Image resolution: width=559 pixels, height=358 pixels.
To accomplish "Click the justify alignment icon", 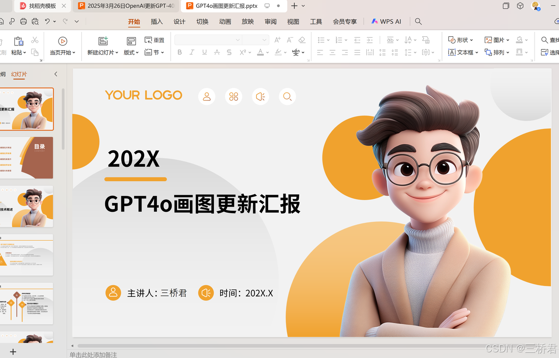I will 357,52.
